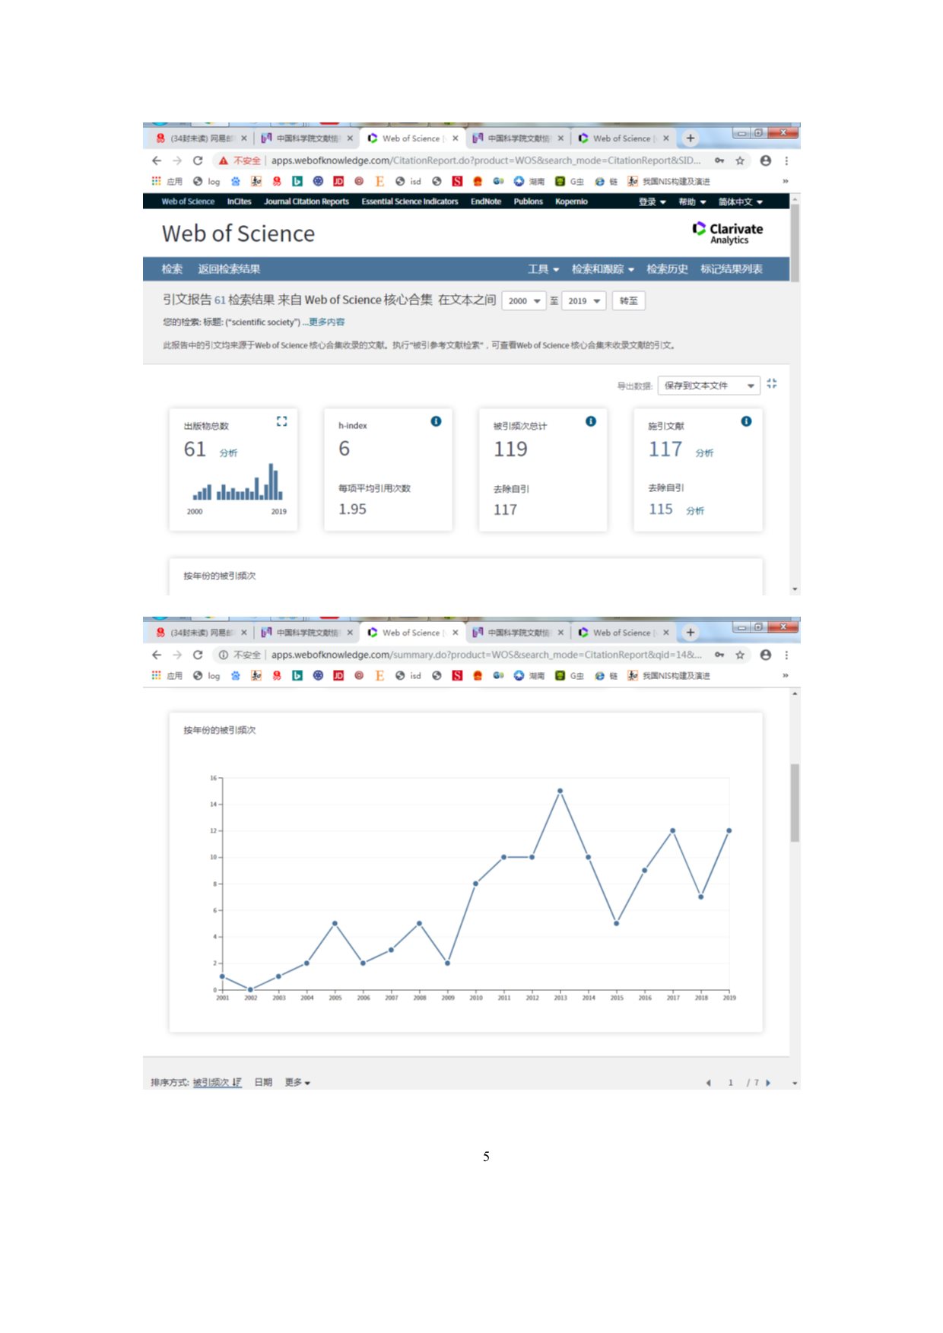Screen dimensions: 943x1333
Task: Go to next results page arrow
Action: point(768,1083)
